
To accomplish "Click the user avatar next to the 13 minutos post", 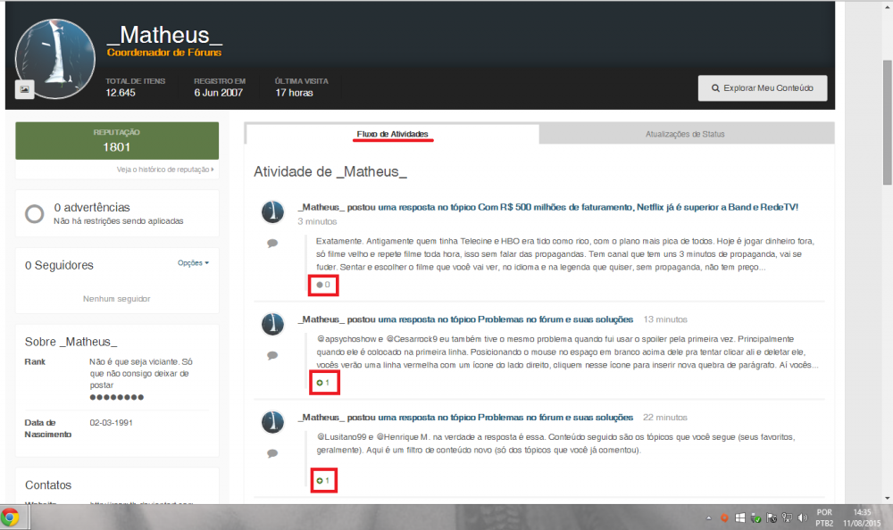I will (272, 324).
